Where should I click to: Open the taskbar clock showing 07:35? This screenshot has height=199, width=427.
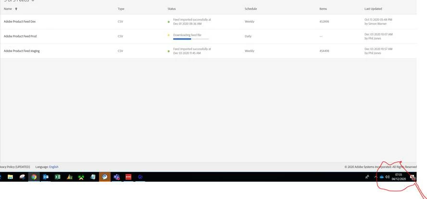tap(399, 177)
